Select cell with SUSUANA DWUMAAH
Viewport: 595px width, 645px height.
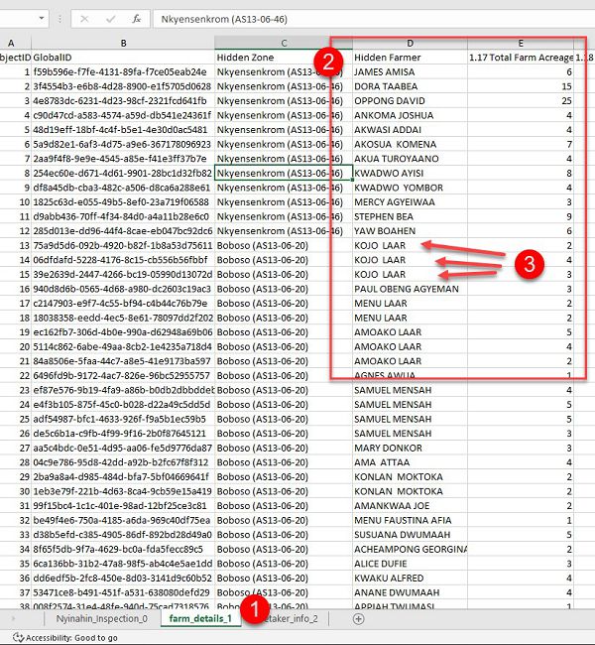410,535
